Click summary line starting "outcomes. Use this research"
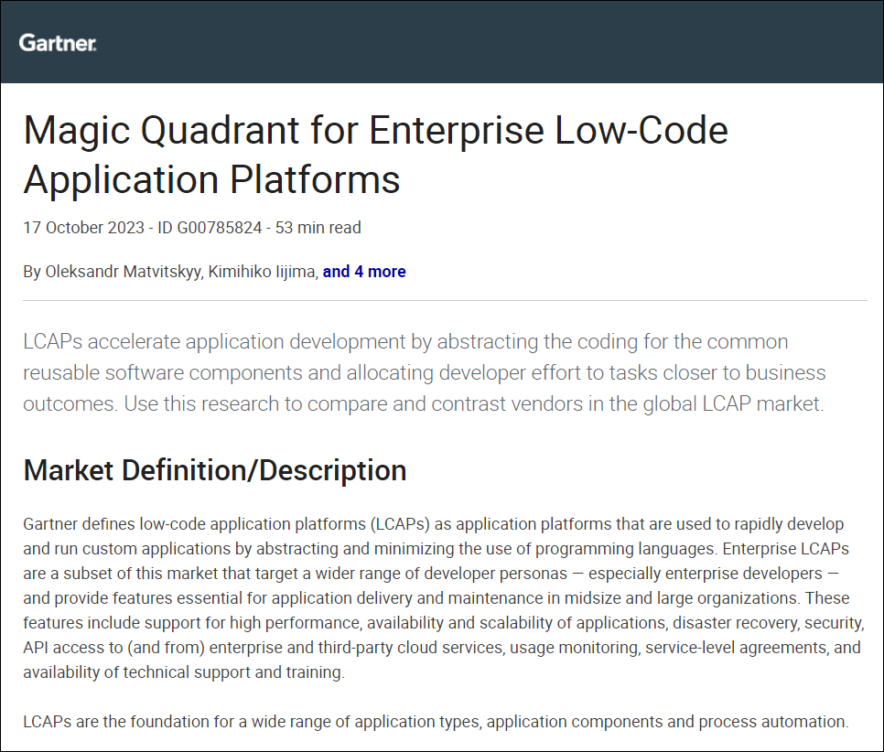Image resolution: width=884 pixels, height=752 pixels. pyautogui.click(x=424, y=403)
